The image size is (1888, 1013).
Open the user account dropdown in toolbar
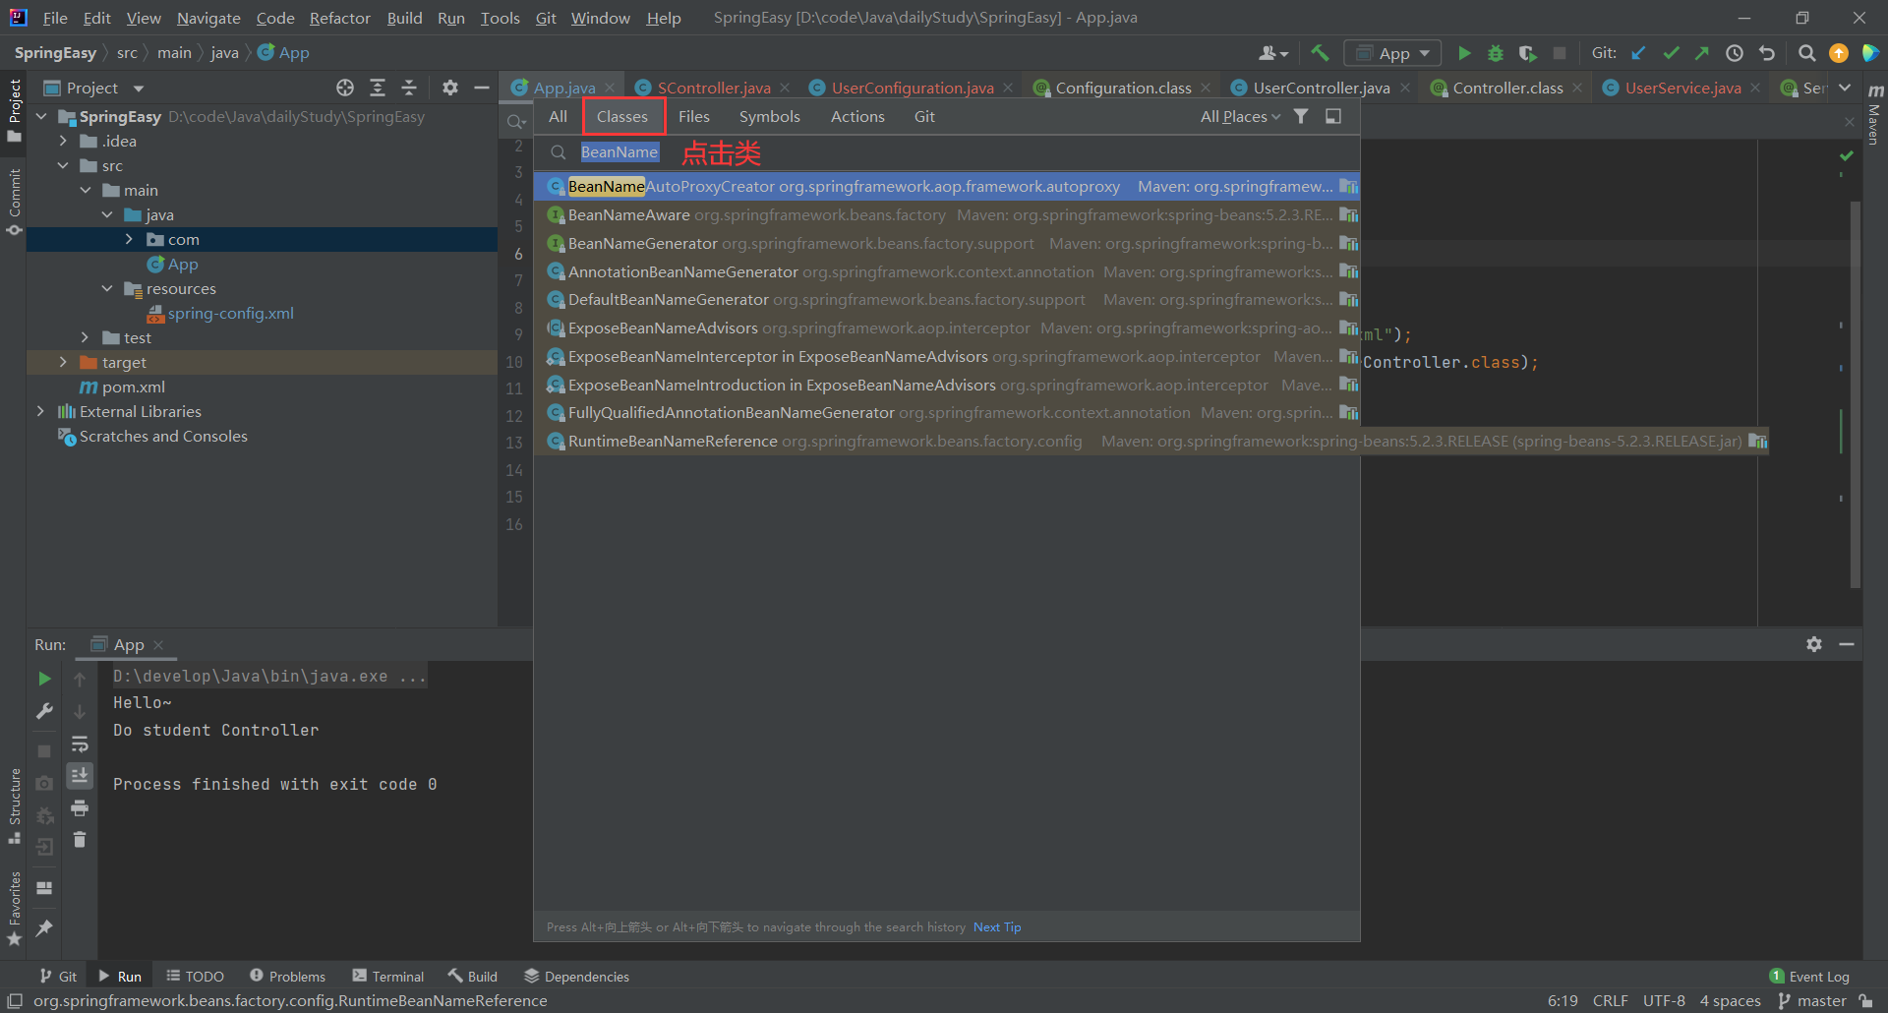1273,53
